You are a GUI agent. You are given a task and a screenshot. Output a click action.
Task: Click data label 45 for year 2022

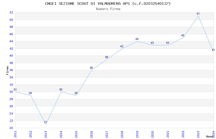click(183, 35)
